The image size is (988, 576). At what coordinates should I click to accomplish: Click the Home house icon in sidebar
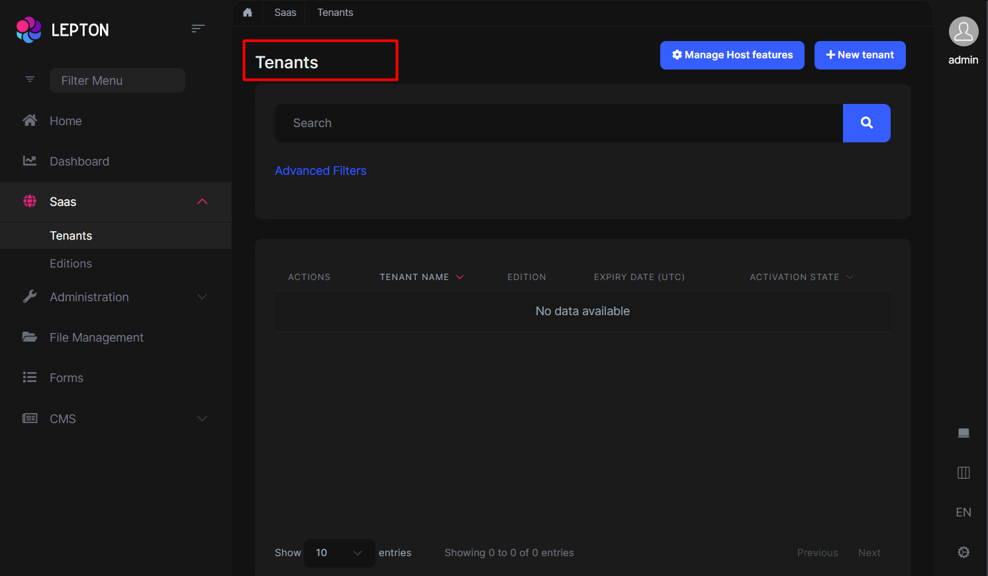tap(30, 120)
